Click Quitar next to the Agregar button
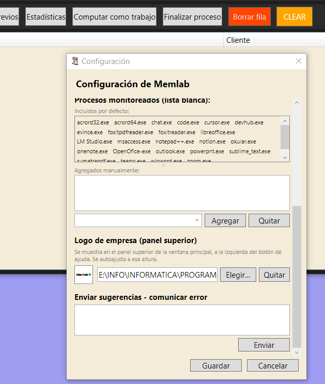The image size is (325, 384). click(269, 220)
